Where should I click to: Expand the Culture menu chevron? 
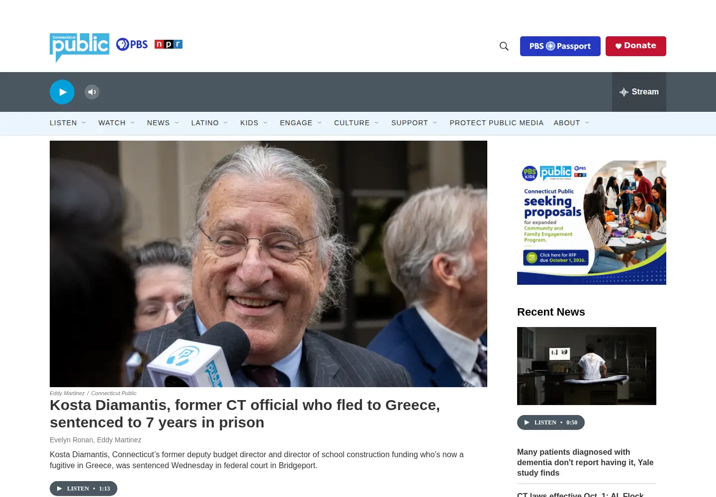coord(377,123)
